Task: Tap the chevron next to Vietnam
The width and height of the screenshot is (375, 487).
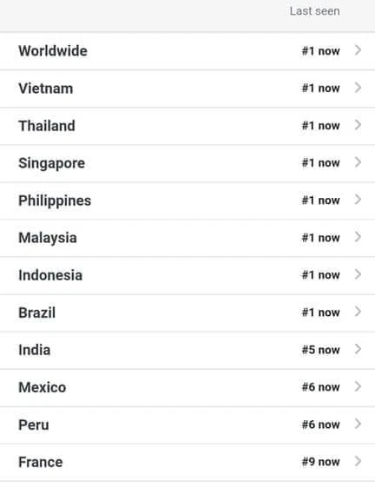Action: coord(358,88)
